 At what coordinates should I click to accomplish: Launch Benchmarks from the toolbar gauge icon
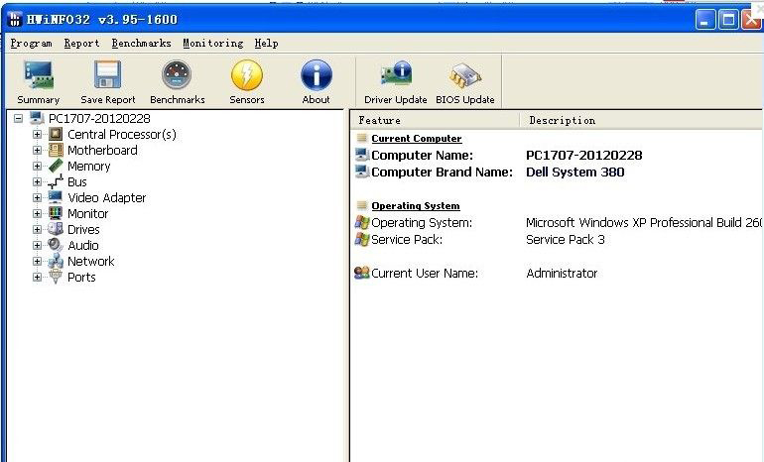pyautogui.click(x=177, y=75)
